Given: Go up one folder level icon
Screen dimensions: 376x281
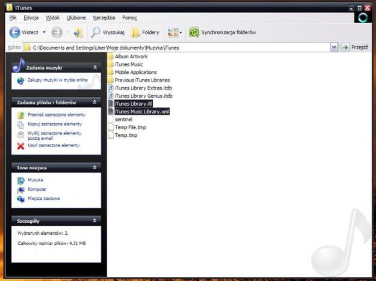Looking at the screenshot, I should 78,32.
